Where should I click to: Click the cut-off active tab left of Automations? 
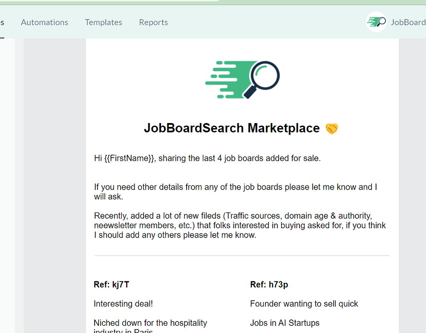(x=2, y=23)
